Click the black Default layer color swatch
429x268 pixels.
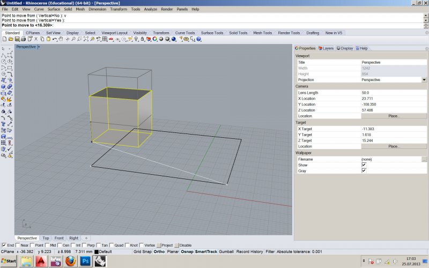(x=97, y=251)
